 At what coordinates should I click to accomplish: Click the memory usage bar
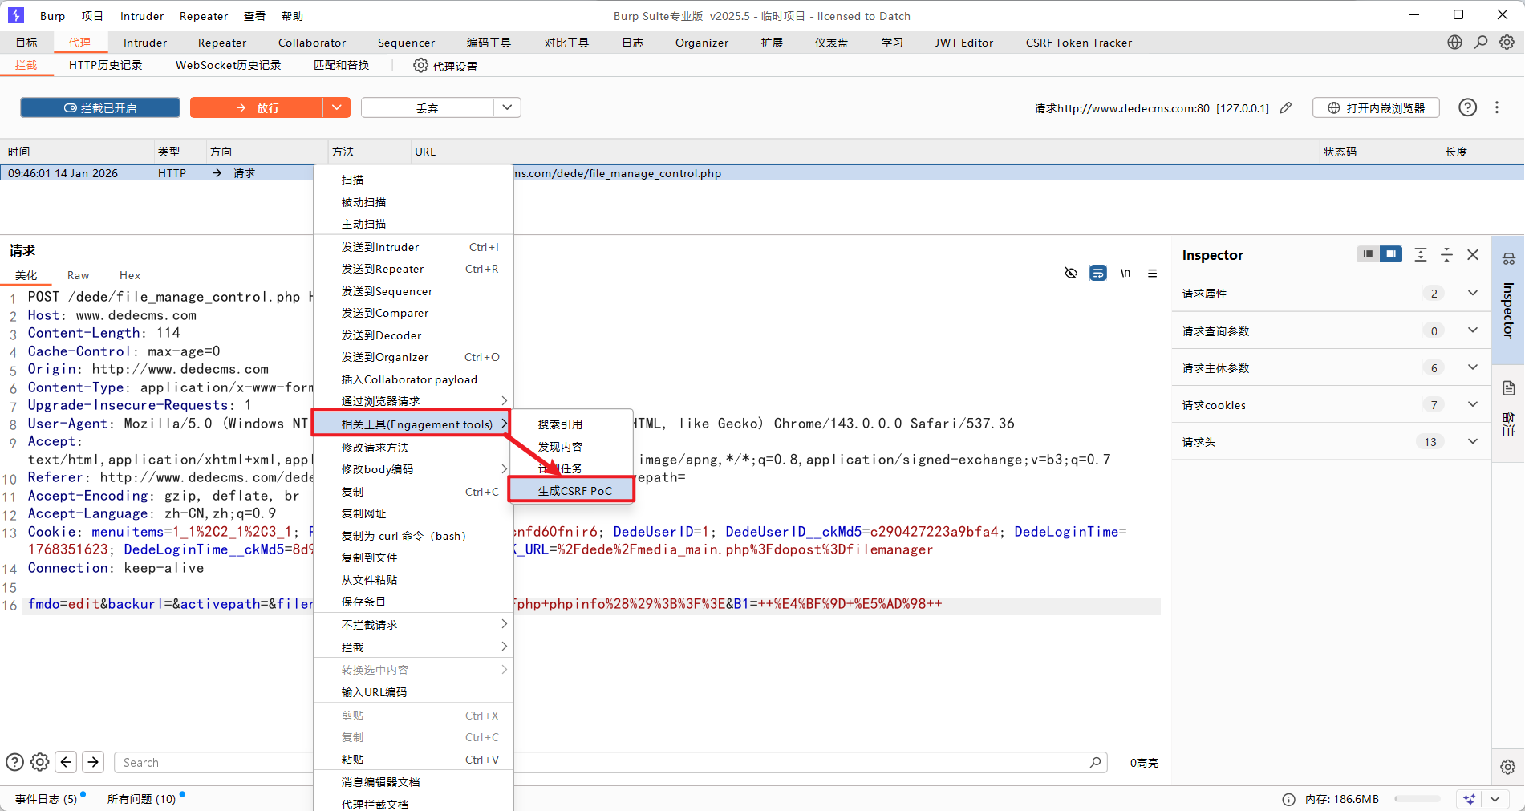[x=1418, y=799]
